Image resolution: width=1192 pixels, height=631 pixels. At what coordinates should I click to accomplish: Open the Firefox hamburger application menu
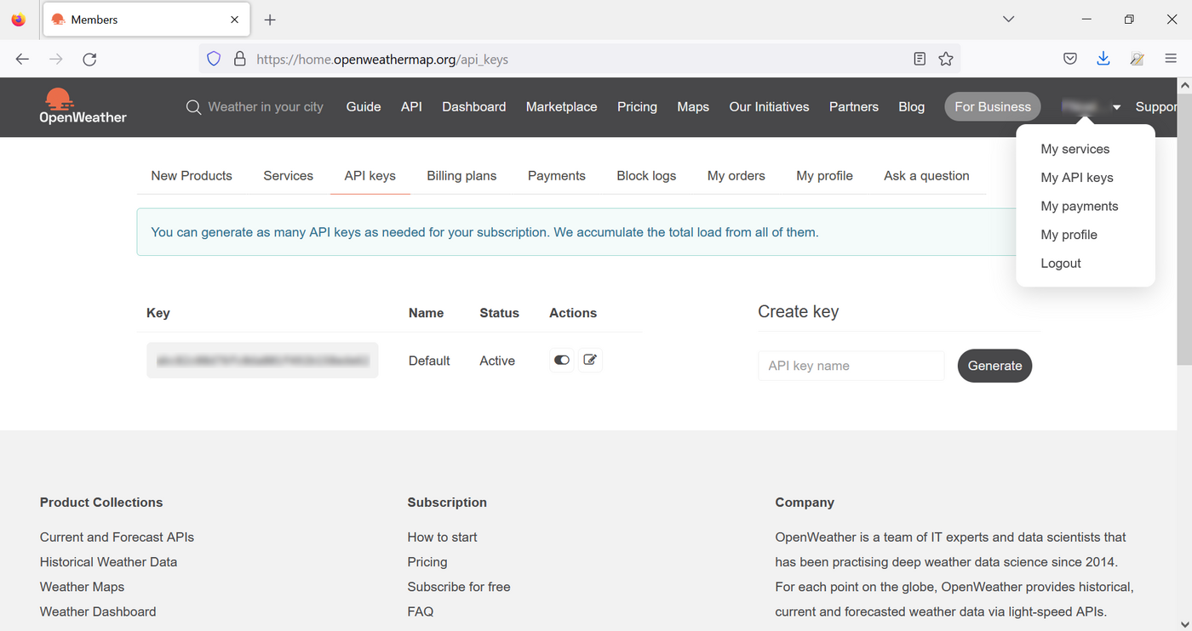pyautogui.click(x=1171, y=59)
